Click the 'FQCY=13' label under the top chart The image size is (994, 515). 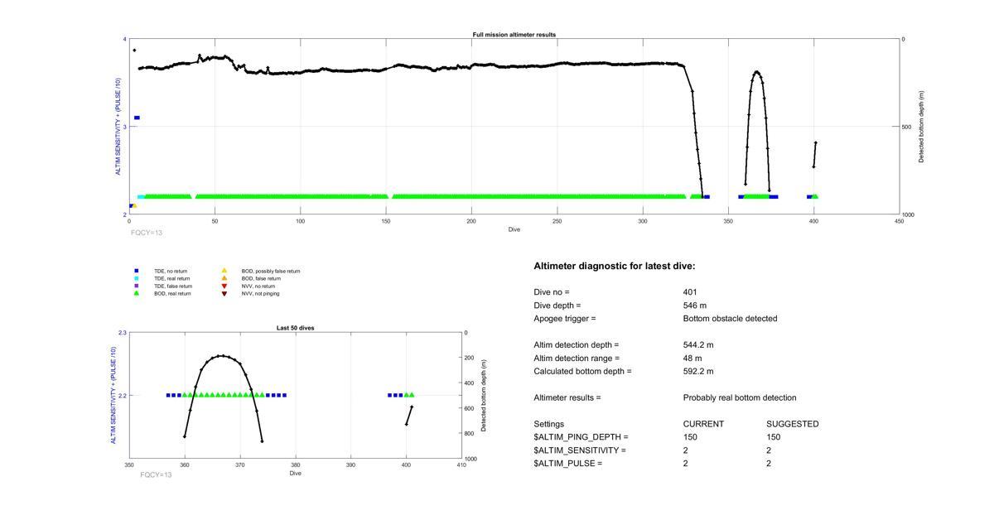tap(147, 233)
